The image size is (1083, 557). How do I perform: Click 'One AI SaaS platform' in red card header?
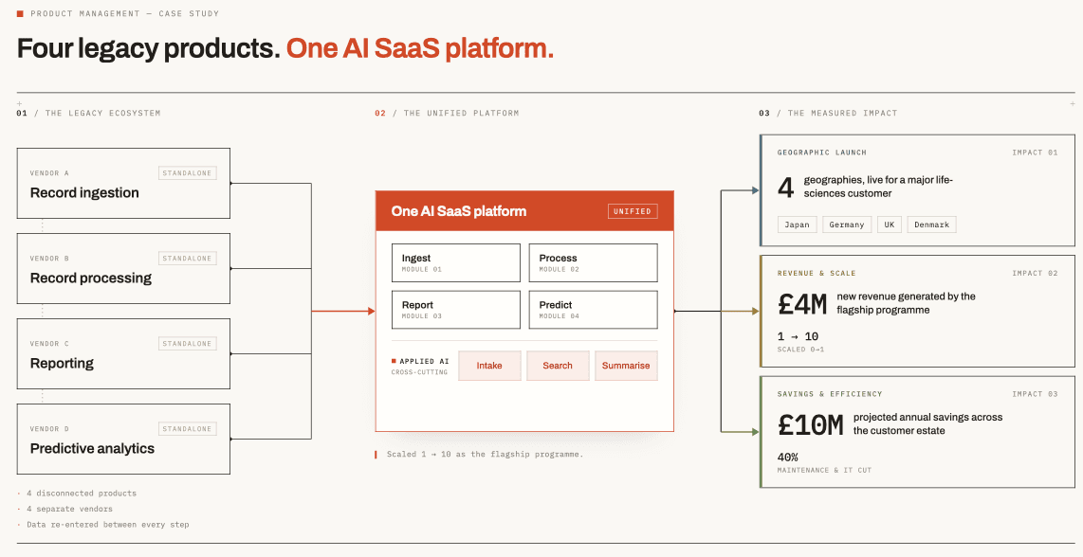pyautogui.click(x=459, y=211)
